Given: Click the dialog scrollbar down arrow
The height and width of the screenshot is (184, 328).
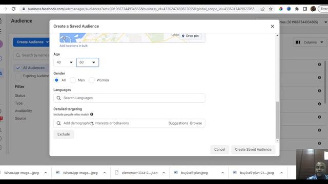Looking at the screenshot, I should pyautogui.click(x=277, y=141).
